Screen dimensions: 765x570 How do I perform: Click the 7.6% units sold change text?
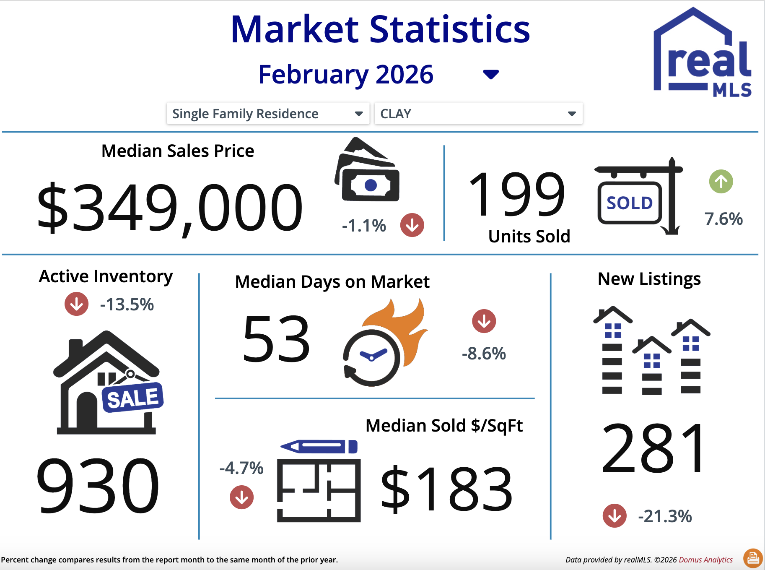tap(724, 219)
